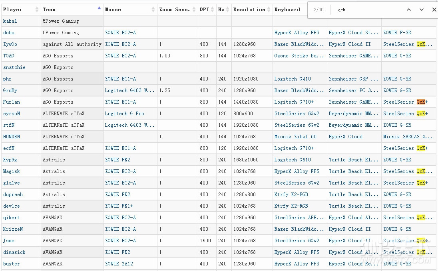The height and width of the screenshot is (271, 438).
Task: Open Xyp9x's ZOWIE FK2 mouse link
Action: click(117, 160)
